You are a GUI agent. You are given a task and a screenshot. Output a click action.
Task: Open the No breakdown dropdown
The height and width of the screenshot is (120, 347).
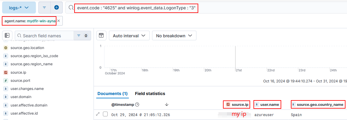point(174,35)
